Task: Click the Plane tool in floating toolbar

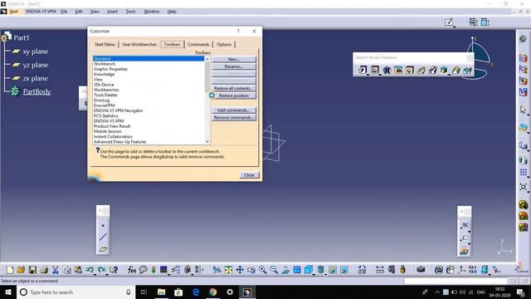Action: pyautogui.click(x=103, y=249)
